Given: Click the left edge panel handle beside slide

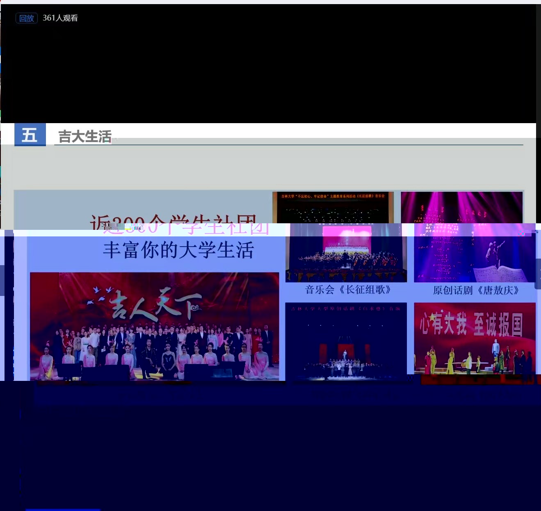Looking at the screenshot, I should coord(2,280).
